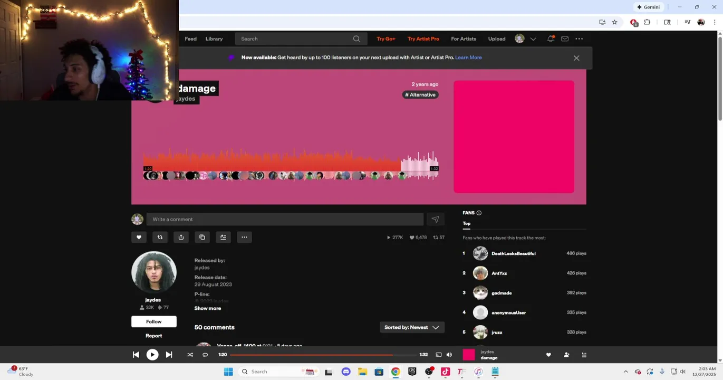Expand the profile dropdown chevron in header
Image resolution: width=723 pixels, height=380 pixels.
(x=533, y=39)
